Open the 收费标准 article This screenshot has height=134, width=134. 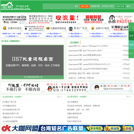pos(90,78)
